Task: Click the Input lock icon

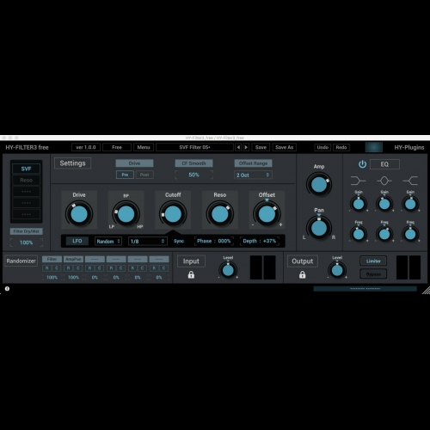Action: pyautogui.click(x=191, y=274)
